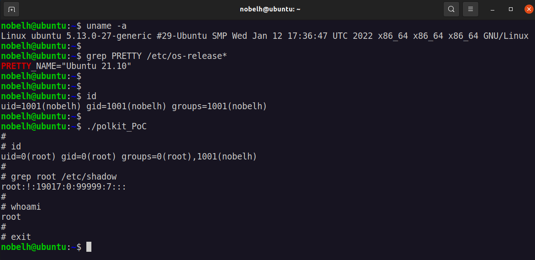Click the 'grep root /etc/shadow' command
This screenshot has width=535, height=260.
64,176
